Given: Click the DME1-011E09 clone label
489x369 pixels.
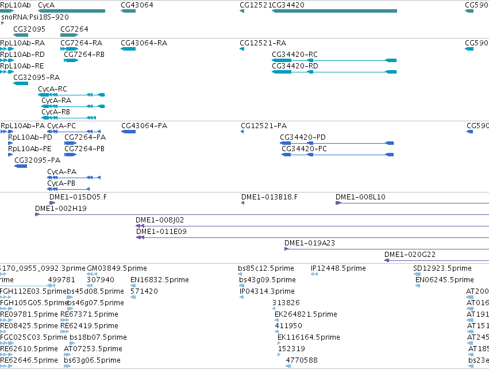Looking at the screenshot, I should [x=161, y=232].
